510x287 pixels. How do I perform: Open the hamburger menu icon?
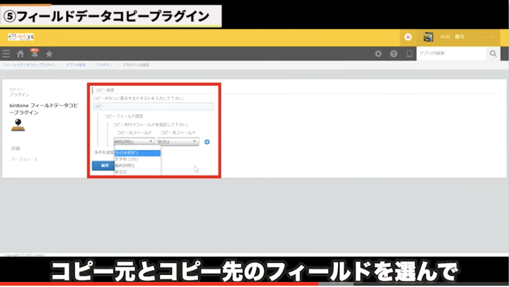[x=6, y=54]
